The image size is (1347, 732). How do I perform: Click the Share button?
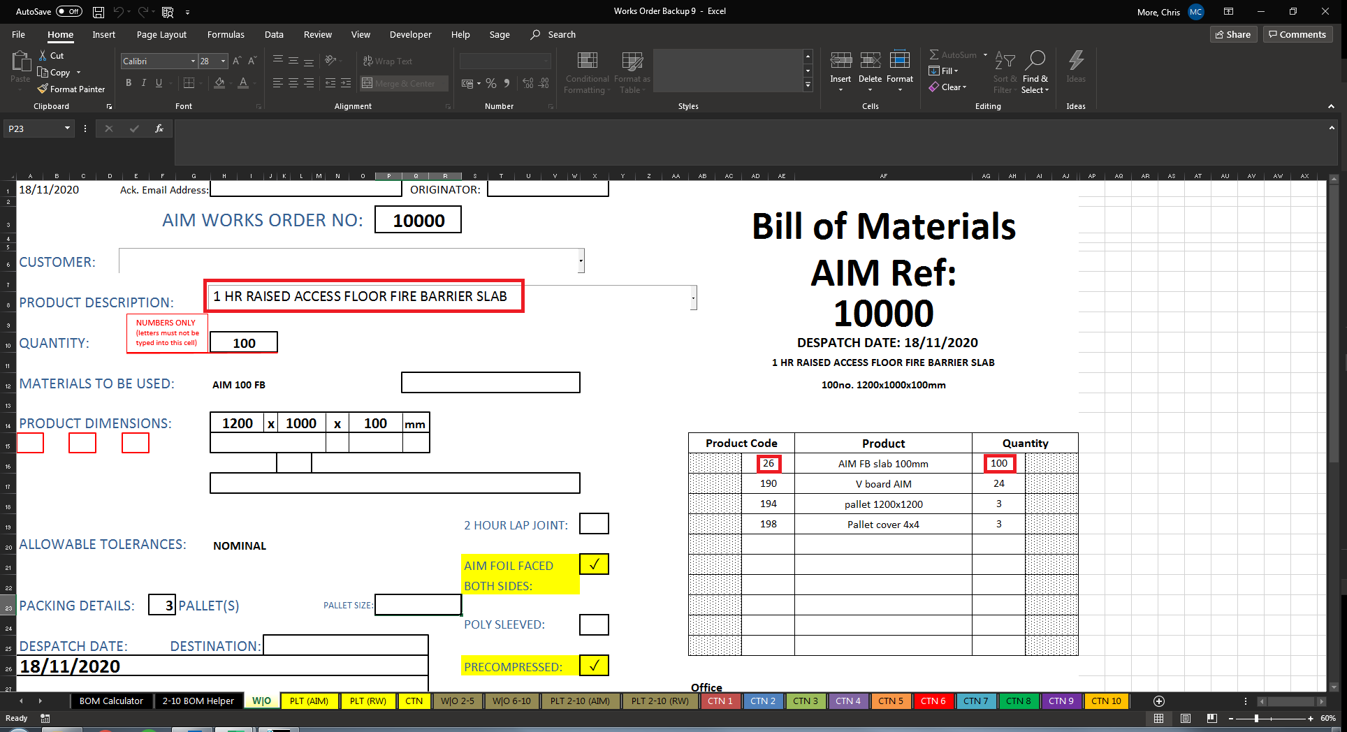(x=1233, y=34)
